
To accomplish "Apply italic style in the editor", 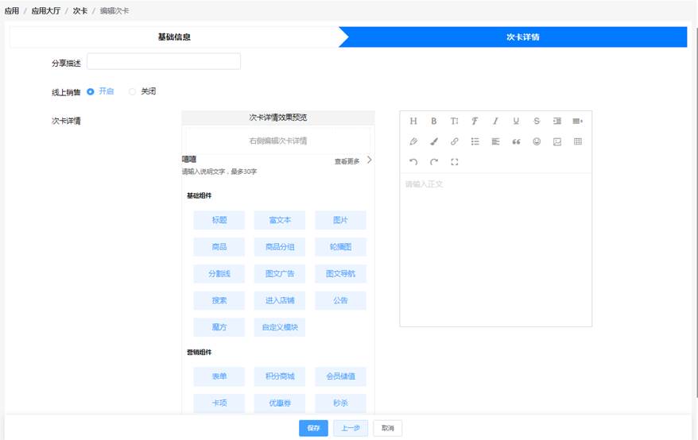I will point(495,122).
